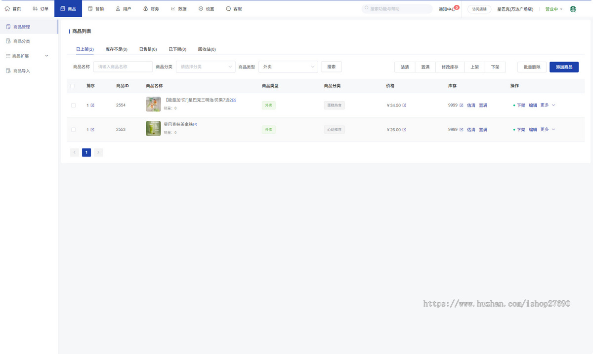
Task: Click the 沽清 bulk button in toolbar
Action: tap(405, 67)
